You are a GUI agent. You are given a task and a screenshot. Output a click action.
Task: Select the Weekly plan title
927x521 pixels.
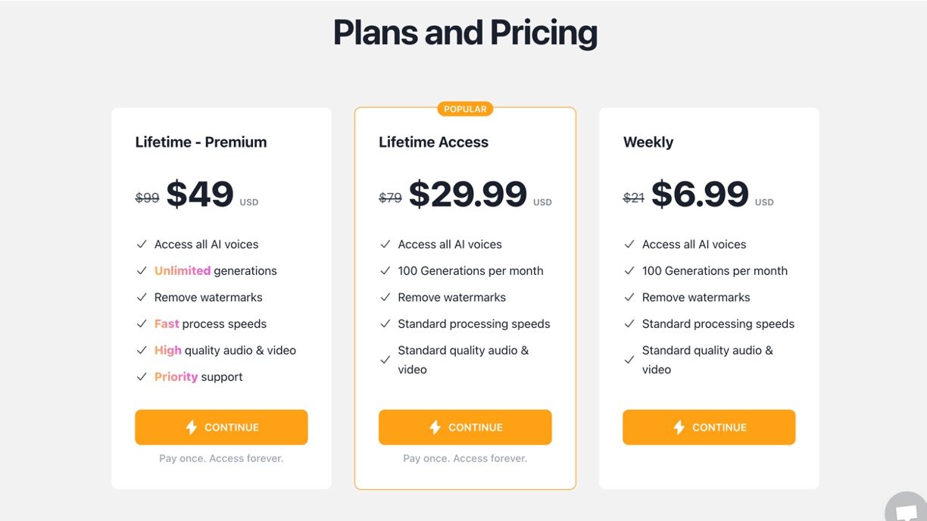(648, 142)
